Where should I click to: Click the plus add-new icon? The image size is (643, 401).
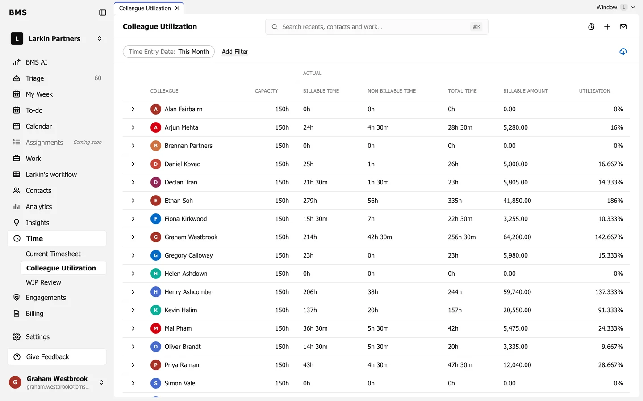(607, 27)
